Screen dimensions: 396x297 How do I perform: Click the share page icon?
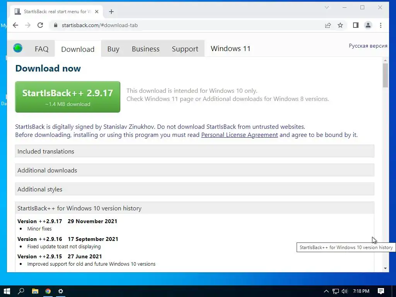(x=328, y=25)
